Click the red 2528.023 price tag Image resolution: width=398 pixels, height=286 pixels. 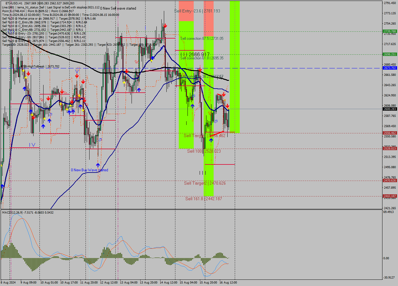pyautogui.click(x=390, y=149)
